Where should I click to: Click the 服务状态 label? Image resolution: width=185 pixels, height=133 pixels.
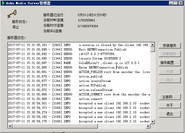point(19,22)
